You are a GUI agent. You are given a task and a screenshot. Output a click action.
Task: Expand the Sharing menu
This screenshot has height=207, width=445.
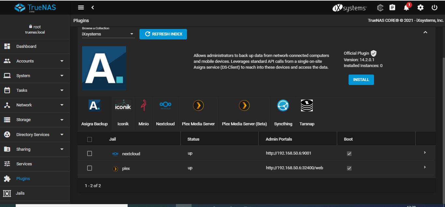click(x=35, y=149)
